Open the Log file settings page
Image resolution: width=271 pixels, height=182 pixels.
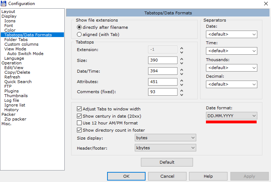[12, 100]
